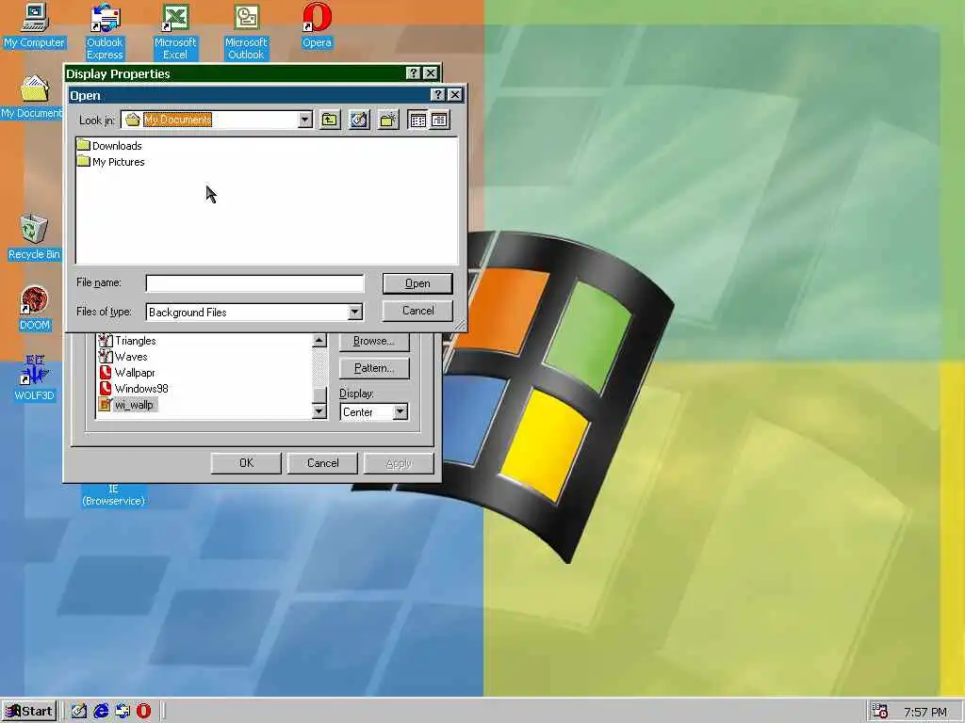Click OK in Display Properties
The width and height of the screenshot is (965, 723).
click(246, 463)
